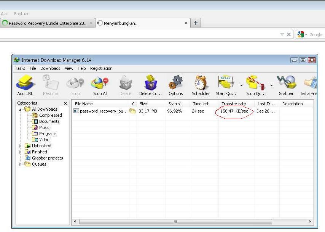Image resolution: width=325 pixels, height=232 pixels.
Task: Select the Queues folder label
Action: (x=39, y=164)
